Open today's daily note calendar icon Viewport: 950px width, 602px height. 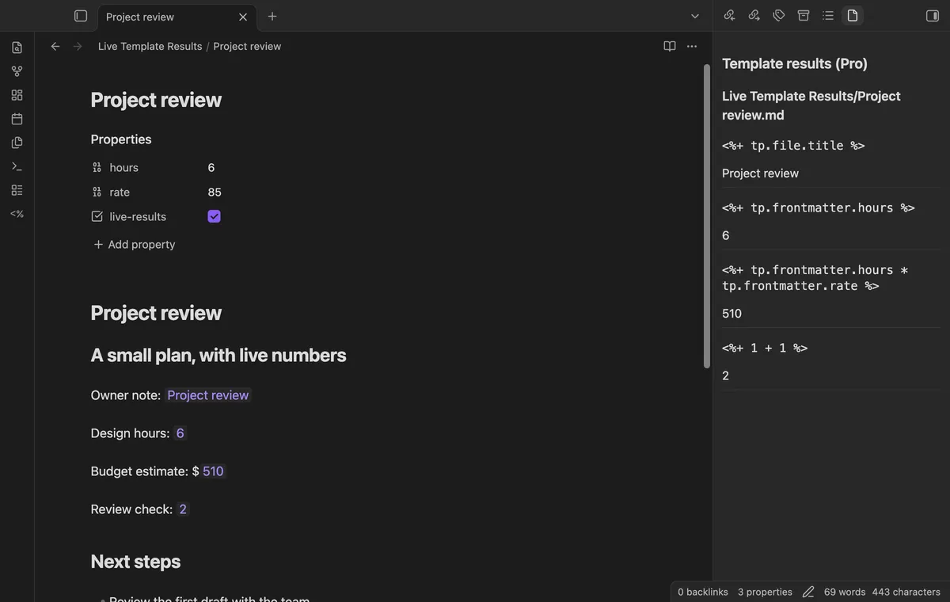(17, 119)
